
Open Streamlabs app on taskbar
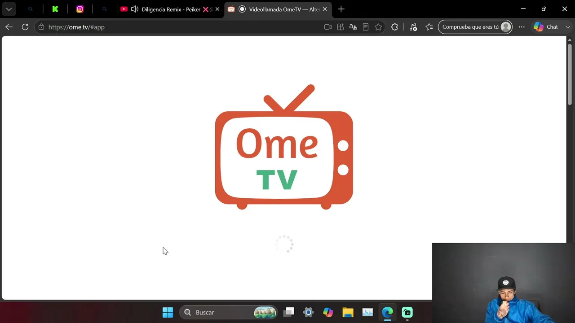coord(407,312)
